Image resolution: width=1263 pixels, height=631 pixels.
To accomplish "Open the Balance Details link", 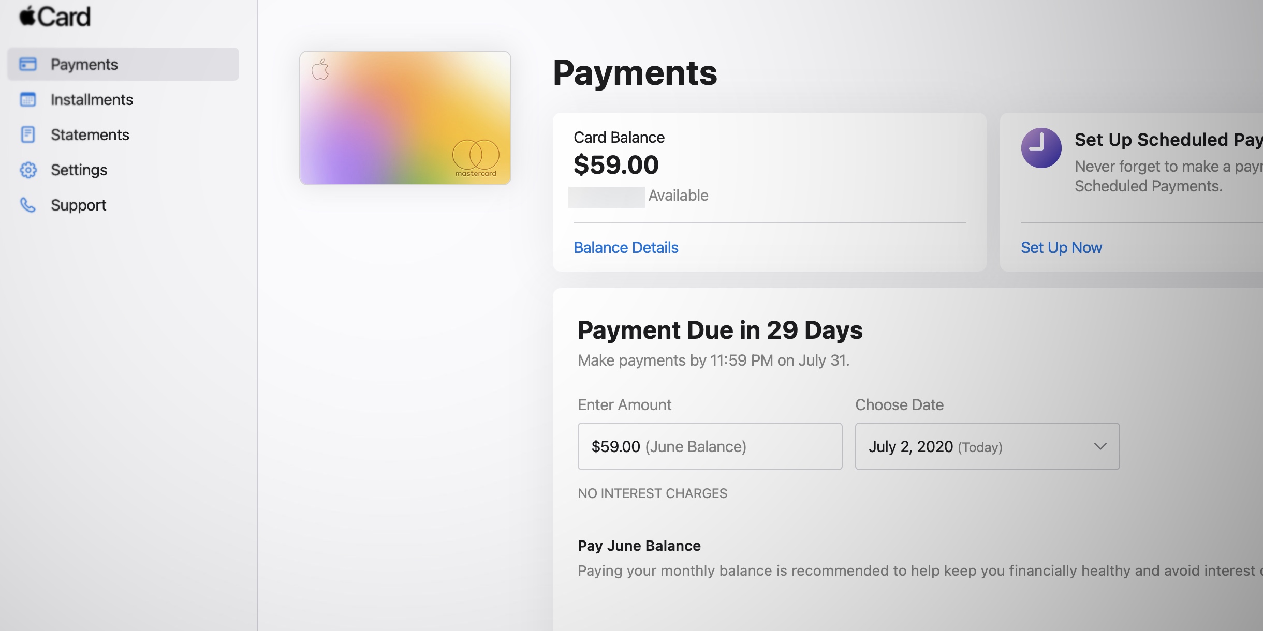I will click(x=626, y=247).
